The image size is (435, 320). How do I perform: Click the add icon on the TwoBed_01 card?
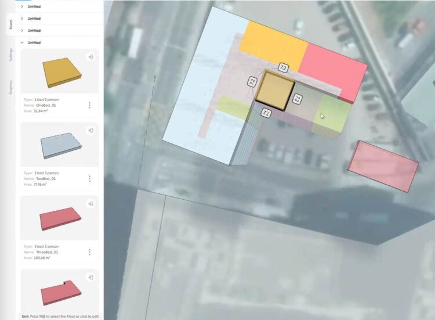pos(90,131)
